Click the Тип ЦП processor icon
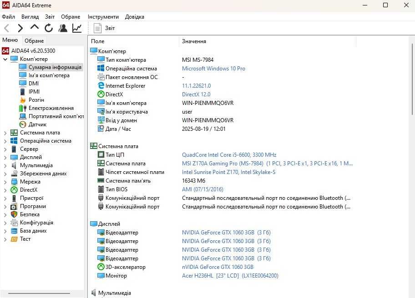The height and width of the screenshot is (298, 415). [x=101, y=155]
